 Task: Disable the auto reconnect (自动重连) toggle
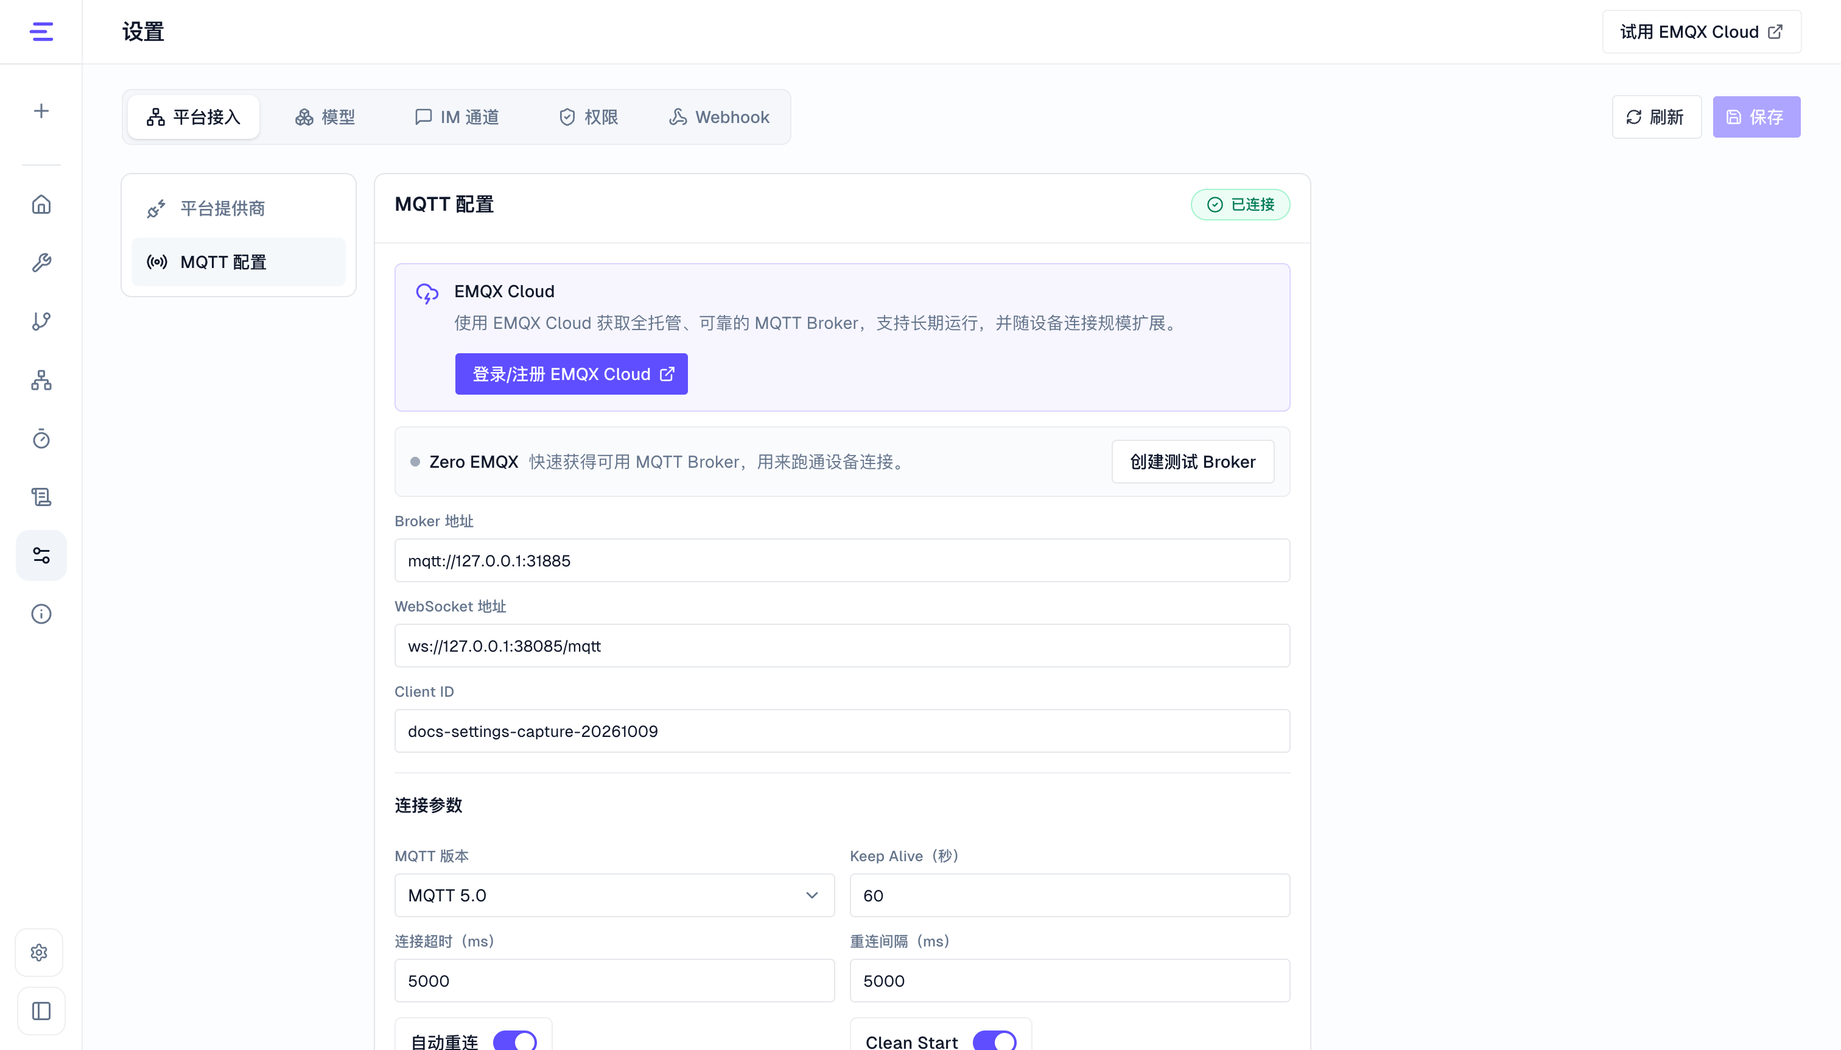click(514, 1041)
